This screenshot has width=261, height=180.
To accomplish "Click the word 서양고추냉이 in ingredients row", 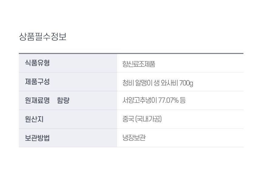I will [140, 100].
